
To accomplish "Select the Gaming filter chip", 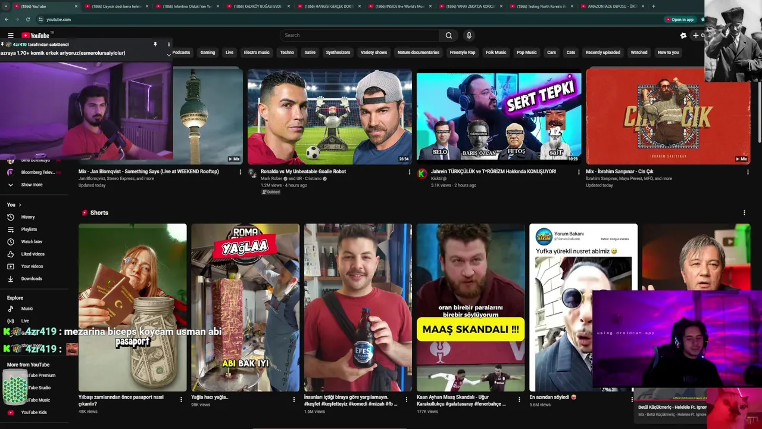I will [x=208, y=52].
